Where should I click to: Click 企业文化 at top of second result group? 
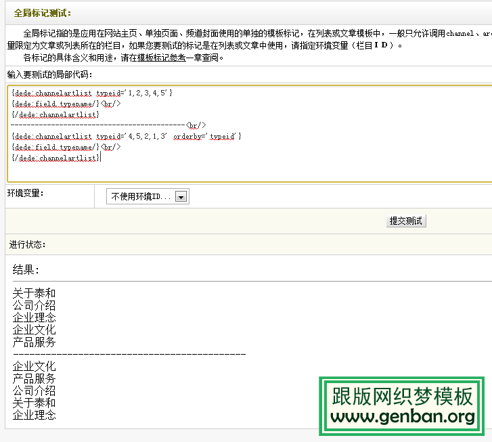[34, 366]
